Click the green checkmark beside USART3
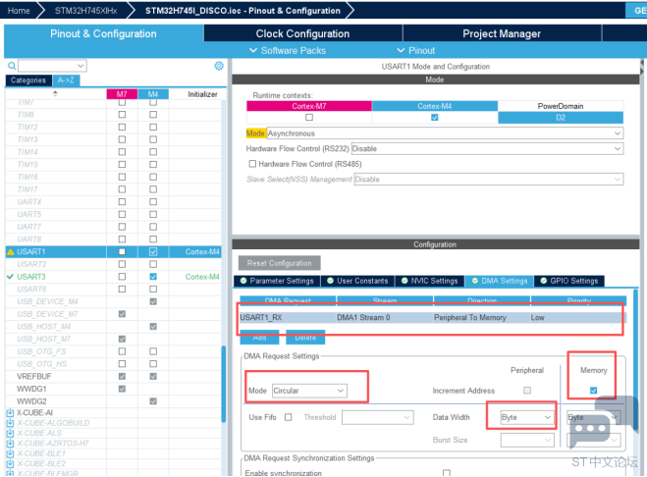 click(x=10, y=277)
